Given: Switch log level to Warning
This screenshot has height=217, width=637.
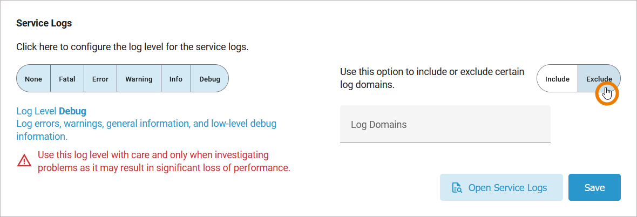Looking at the screenshot, I should coord(139,79).
